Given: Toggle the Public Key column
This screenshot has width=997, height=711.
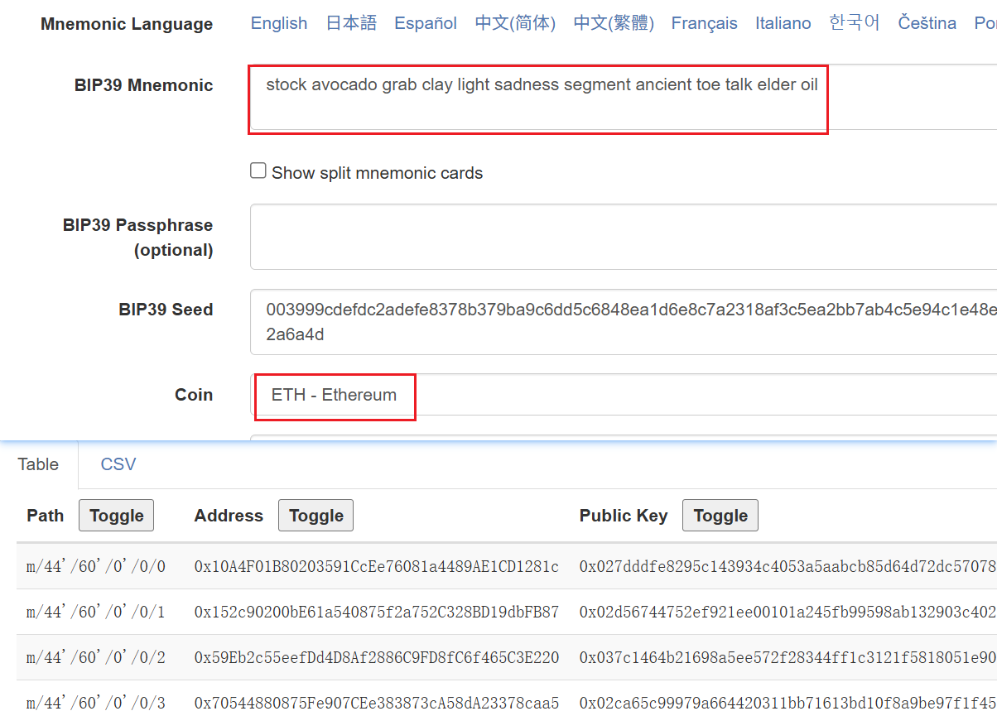Looking at the screenshot, I should (x=720, y=516).
